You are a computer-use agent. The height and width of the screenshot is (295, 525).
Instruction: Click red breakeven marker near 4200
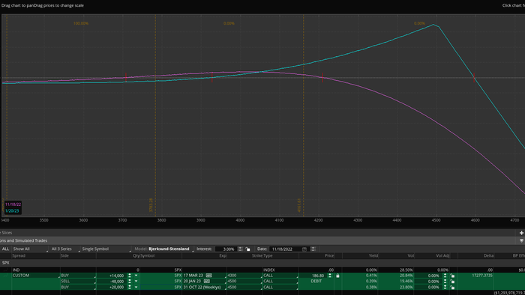click(x=322, y=78)
